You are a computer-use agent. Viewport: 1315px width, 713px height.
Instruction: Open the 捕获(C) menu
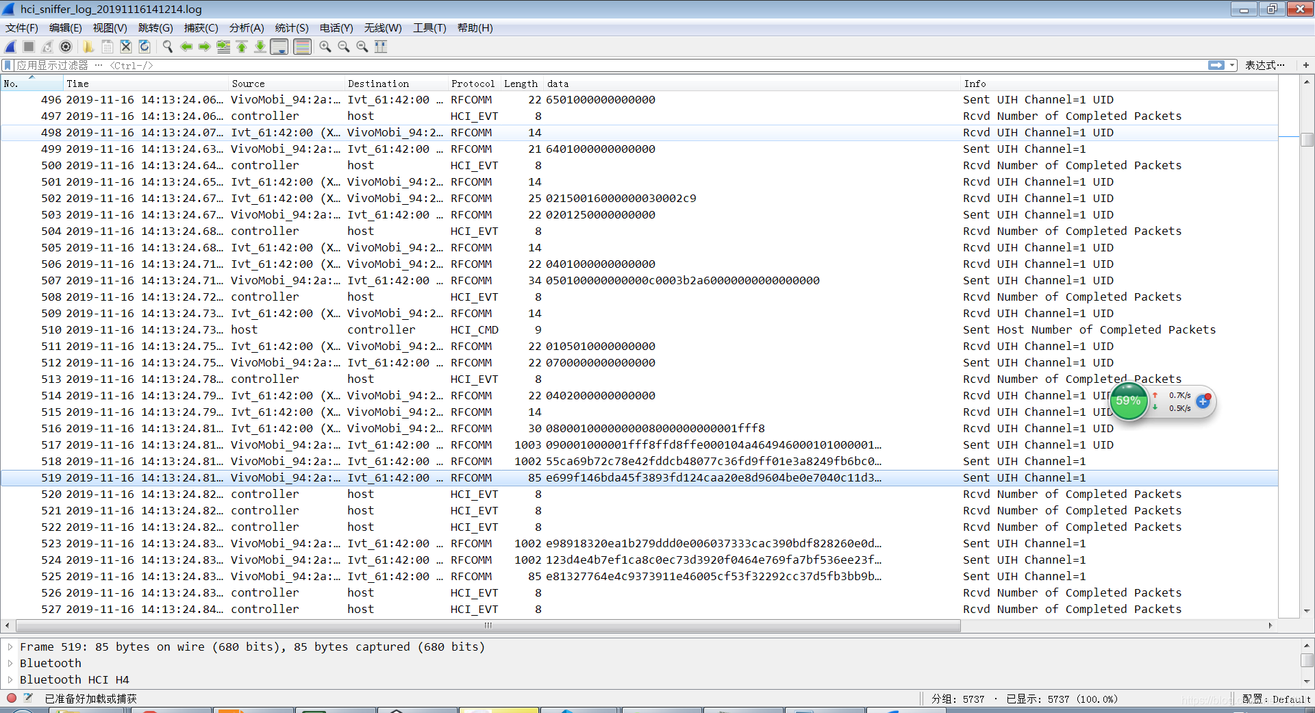click(201, 28)
